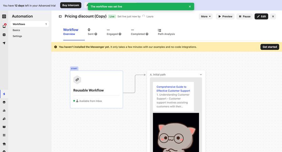Screen dimensions: 282x152
Task: Select Workflows in Automation menu
Action: (30, 24)
